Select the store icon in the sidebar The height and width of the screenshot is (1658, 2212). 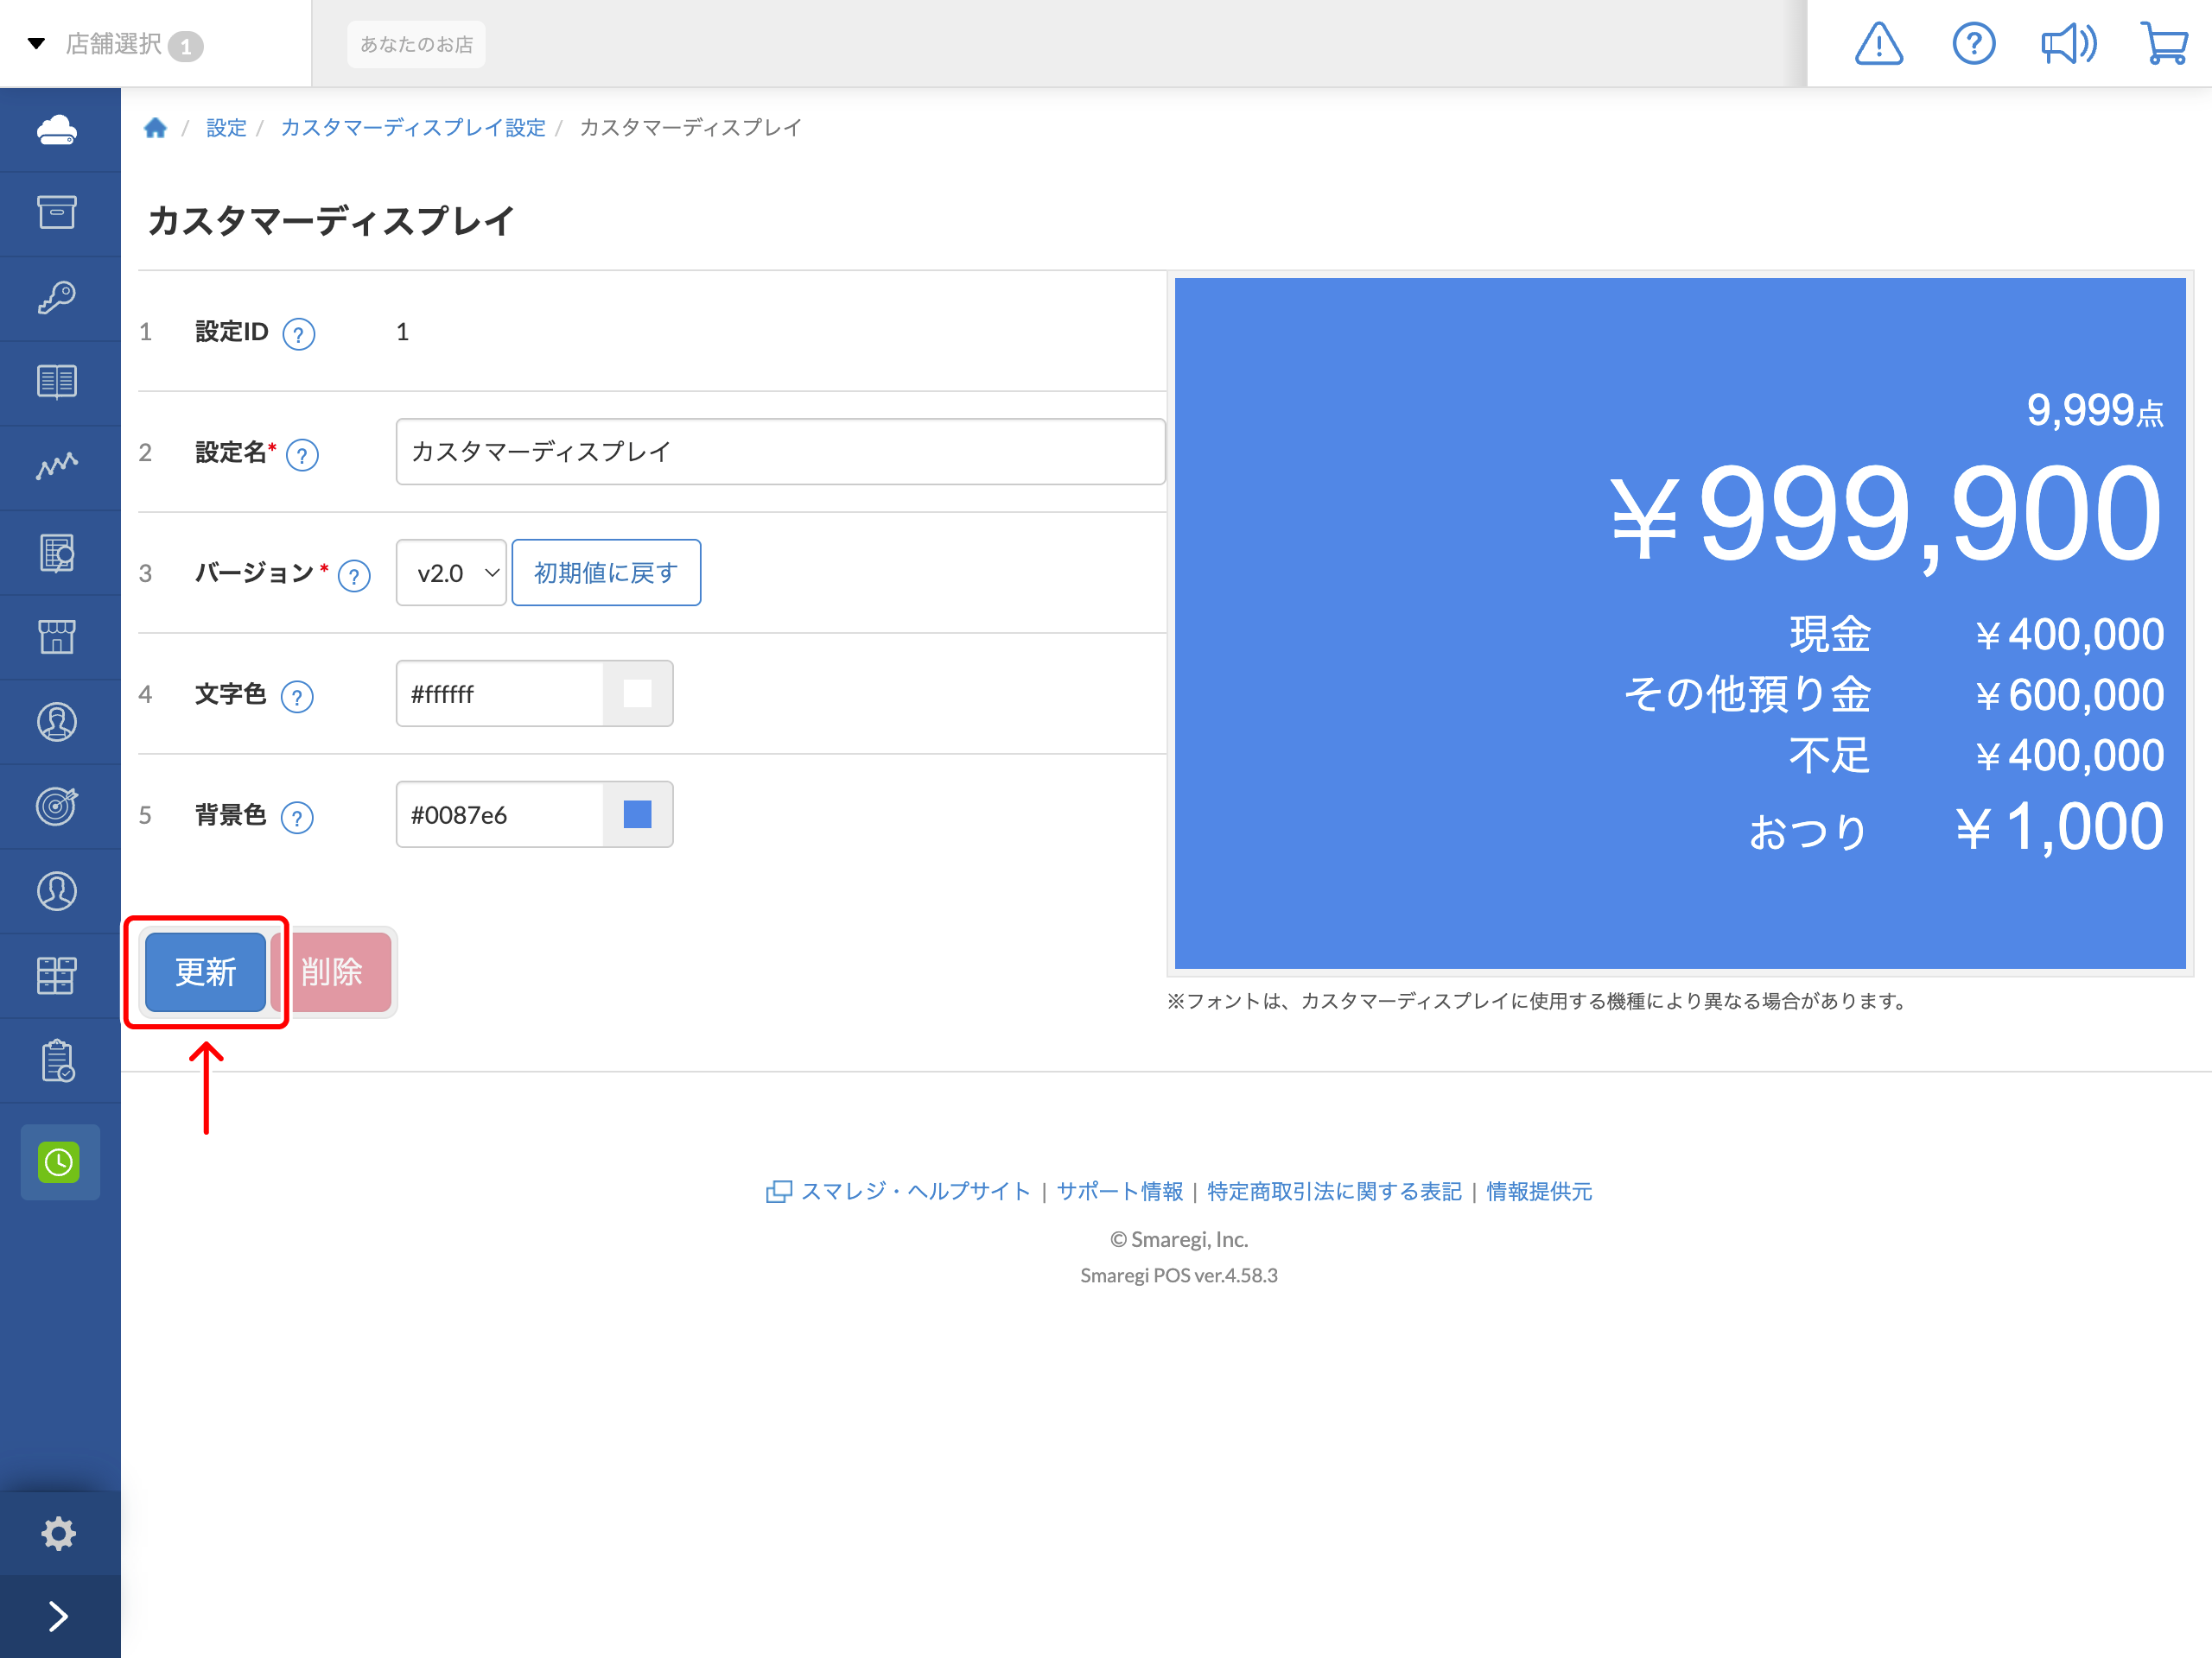tap(59, 636)
